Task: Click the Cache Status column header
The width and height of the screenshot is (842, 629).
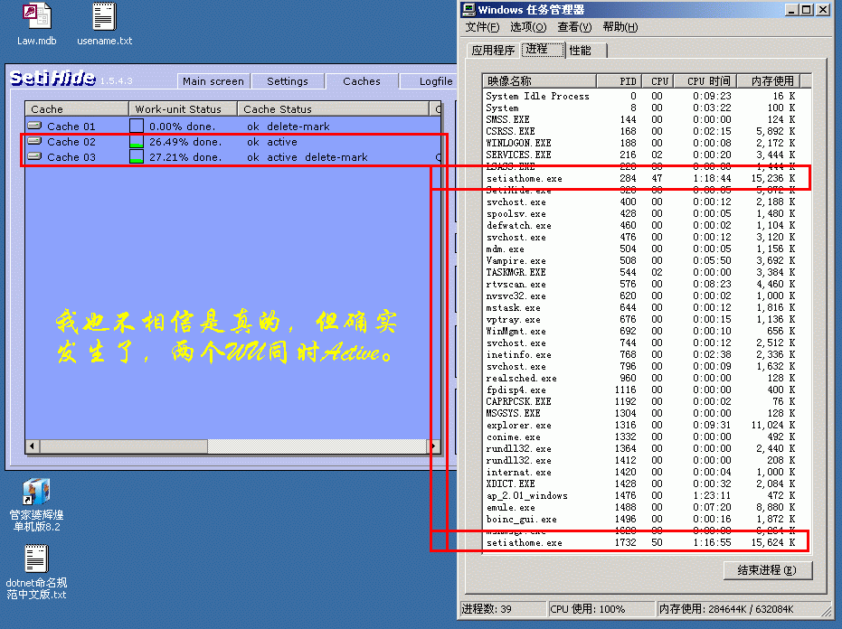Action: (x=334, y=109)
